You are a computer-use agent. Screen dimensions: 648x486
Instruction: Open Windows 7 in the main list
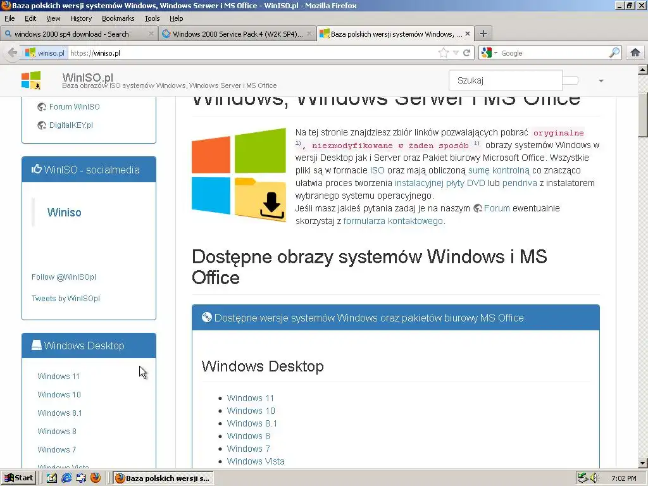(x=248, y=449)
